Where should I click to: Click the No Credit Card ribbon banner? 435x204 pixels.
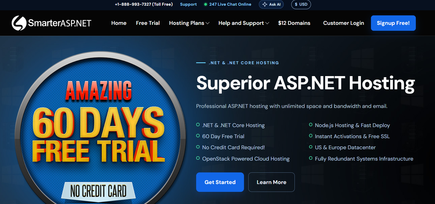tap(99, 191)
